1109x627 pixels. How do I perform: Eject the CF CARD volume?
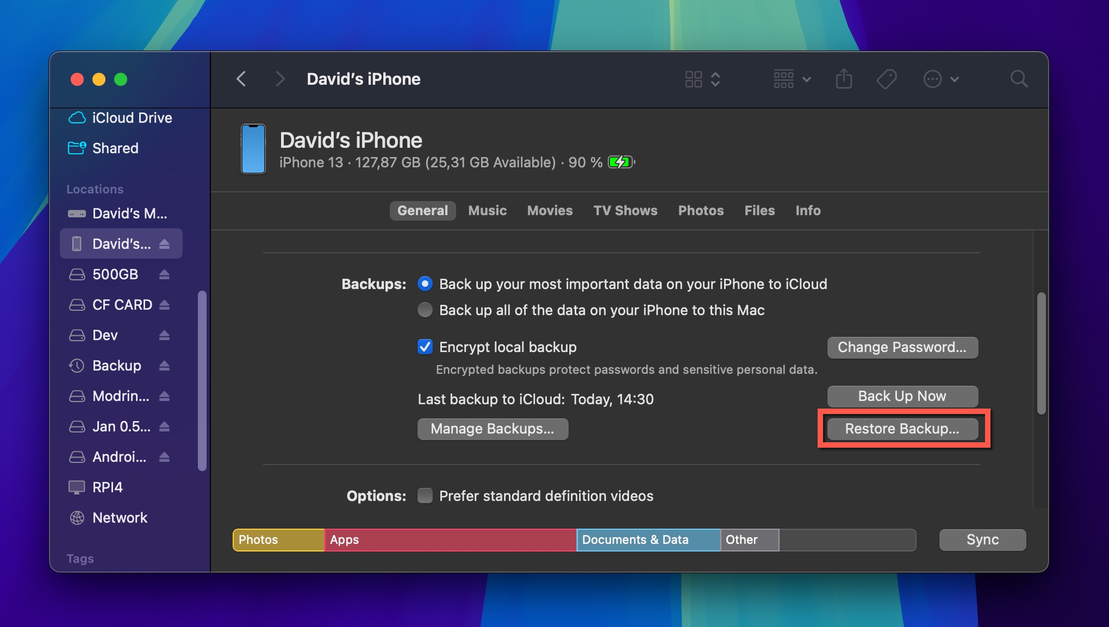point(164,305)
